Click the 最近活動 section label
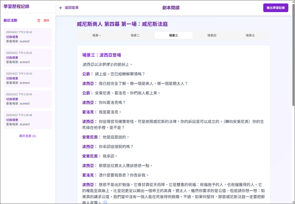295x204 pixels. (x=10, y=20)
